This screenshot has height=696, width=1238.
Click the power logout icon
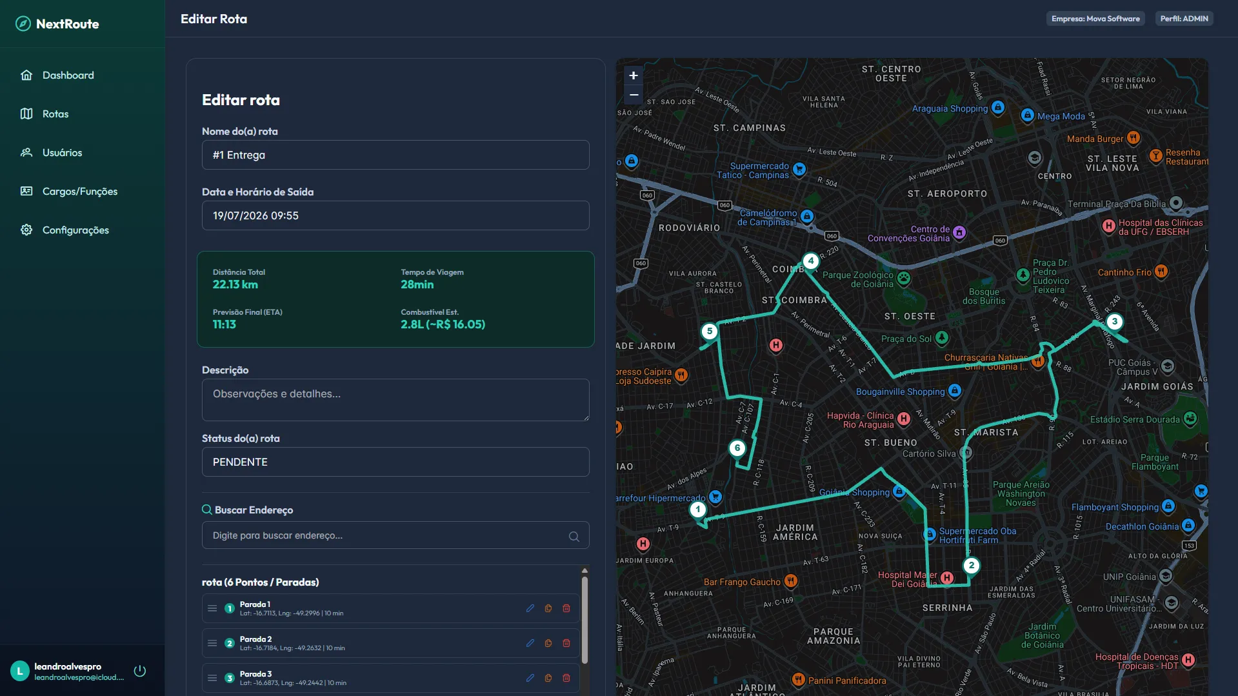point(139,671)
